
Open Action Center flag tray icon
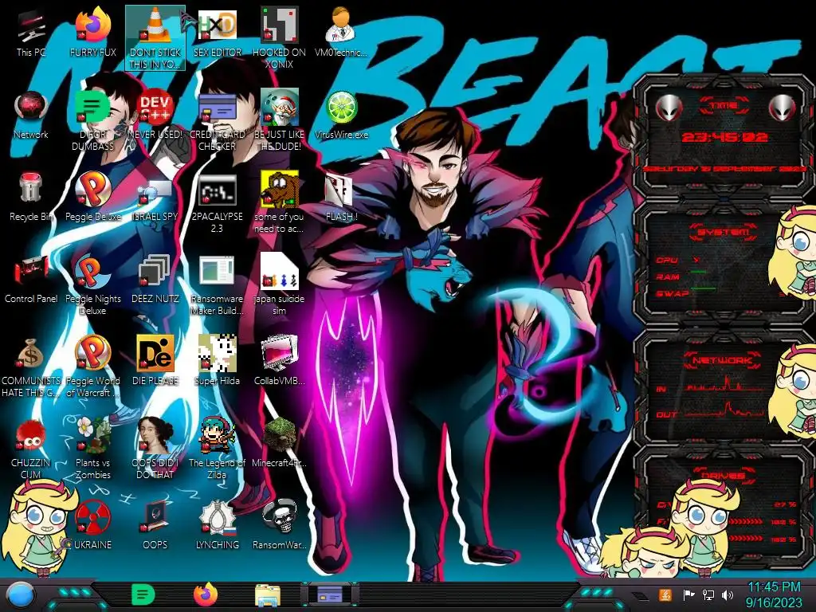coord(688,594)
